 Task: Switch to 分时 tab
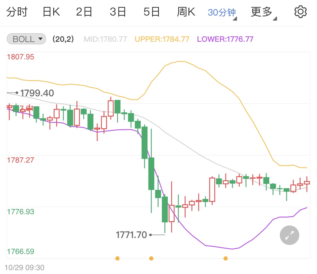click(17, 12)
